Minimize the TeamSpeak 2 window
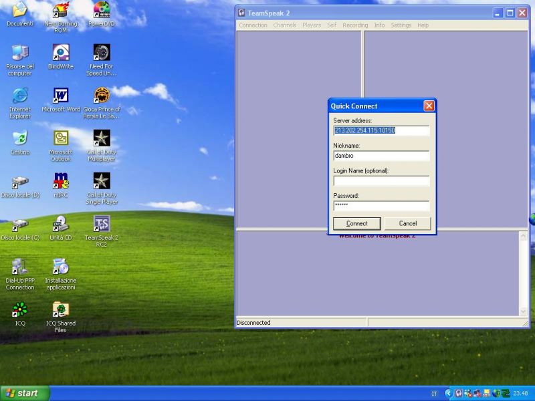The width and height of the screenshot is (535, 401). (498, 13)
